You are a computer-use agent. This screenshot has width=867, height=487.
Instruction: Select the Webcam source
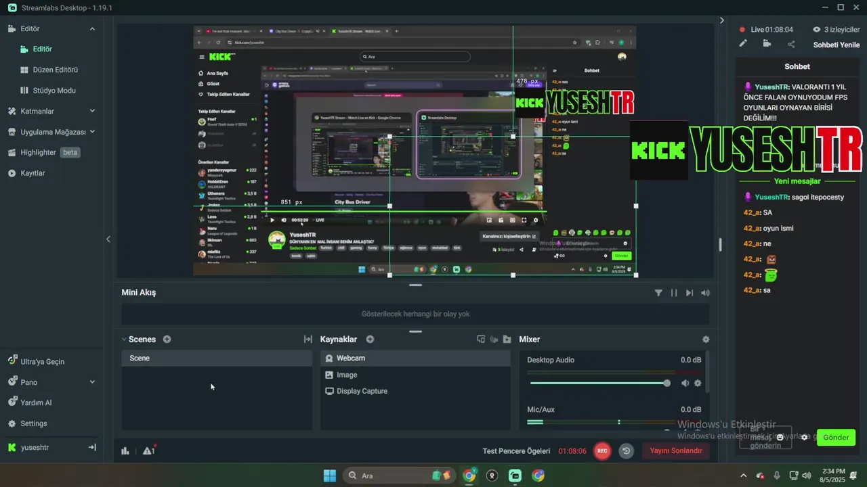415,358
